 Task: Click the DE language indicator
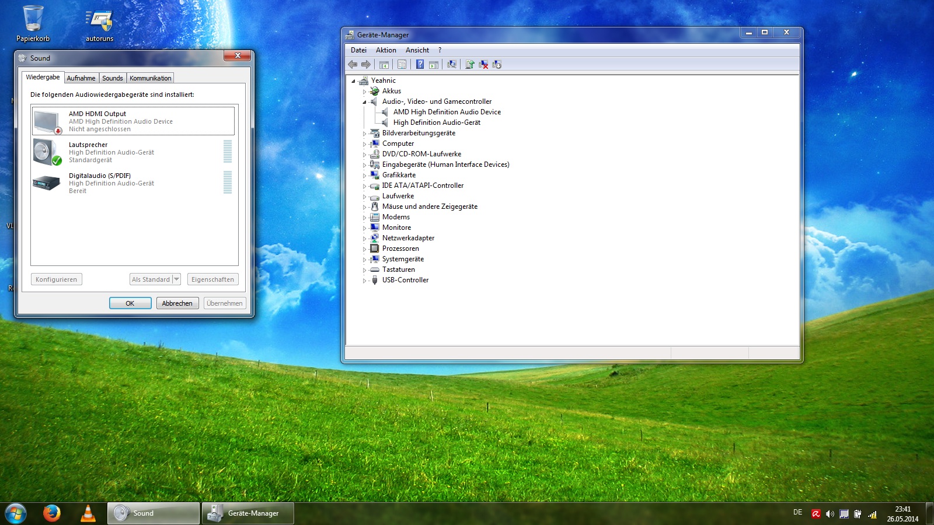tap(797, 512)
